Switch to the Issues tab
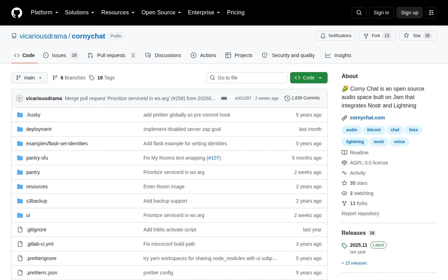Screen dimensions: 448x280 click(61, 55)
